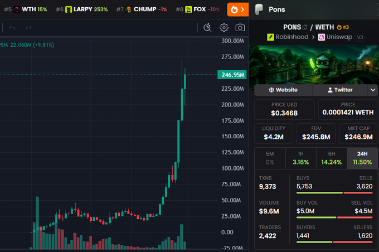Click the 300.00M price axis label
The width and height of the screenshot is (379, 252).
pyautogui.click(x=232, y=41)
